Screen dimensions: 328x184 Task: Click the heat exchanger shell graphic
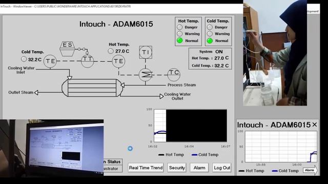[x=92, y=87]
